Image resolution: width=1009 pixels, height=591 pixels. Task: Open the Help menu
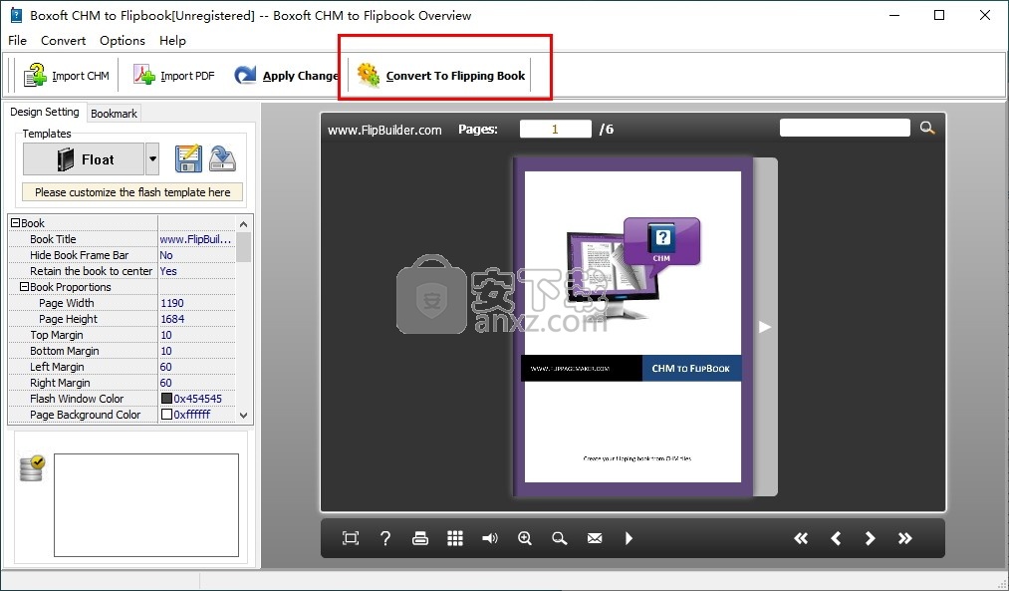[172, 41]
